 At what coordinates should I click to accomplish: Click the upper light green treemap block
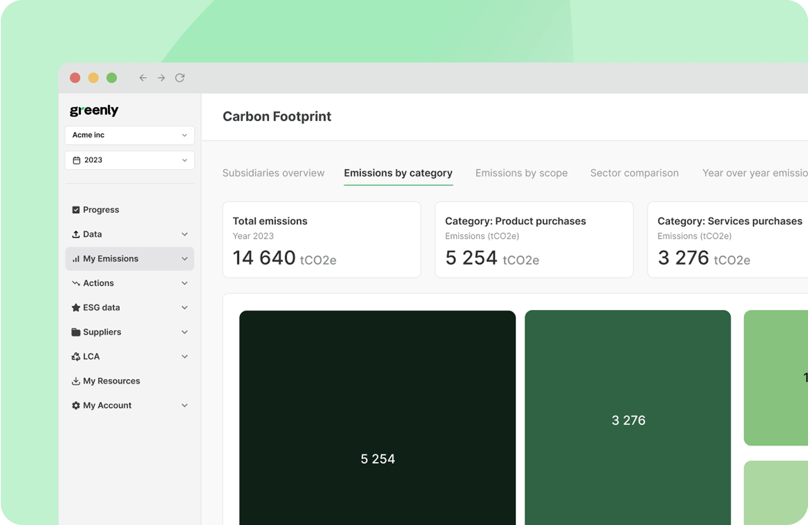coord(776,378)
